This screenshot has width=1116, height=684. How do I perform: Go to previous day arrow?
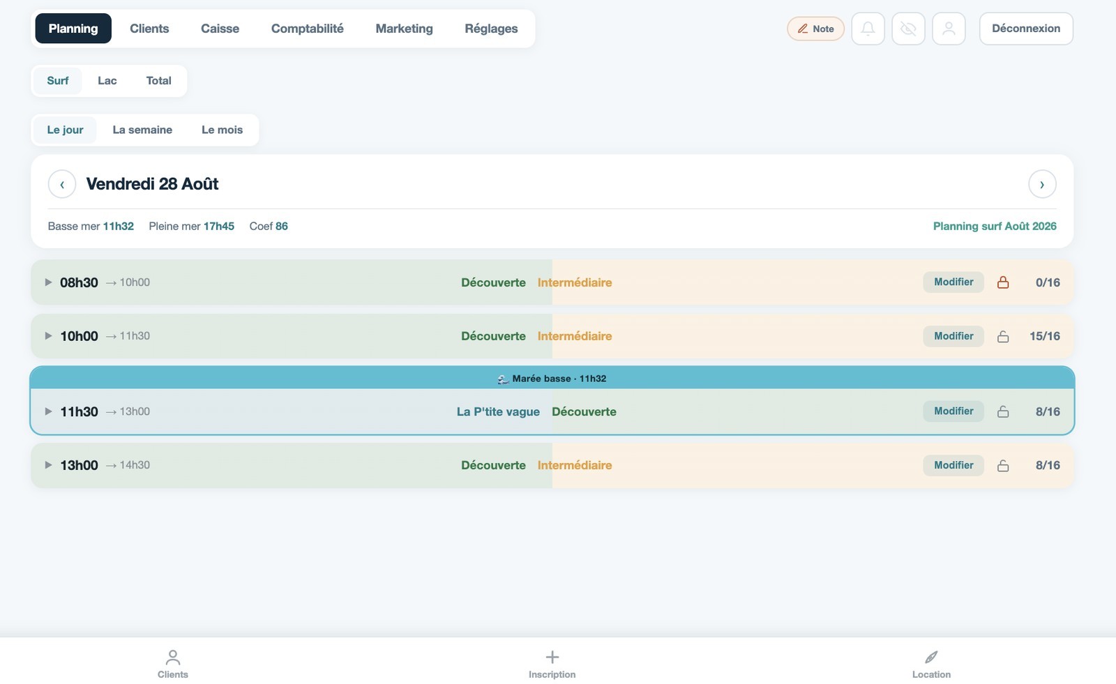coord(62,184)
